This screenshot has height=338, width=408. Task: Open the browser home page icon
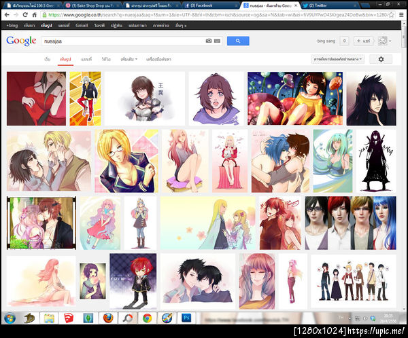tap(34, 15)
